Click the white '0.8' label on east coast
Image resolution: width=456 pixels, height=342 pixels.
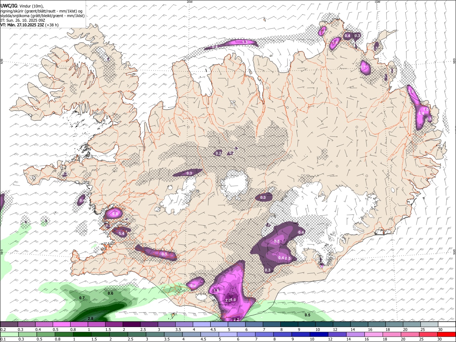pos(421,113)
